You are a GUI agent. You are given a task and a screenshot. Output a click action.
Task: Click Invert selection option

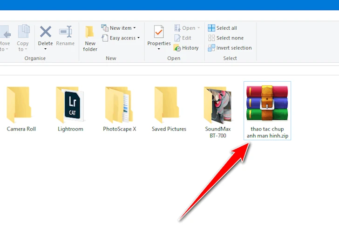click(230, 48)
